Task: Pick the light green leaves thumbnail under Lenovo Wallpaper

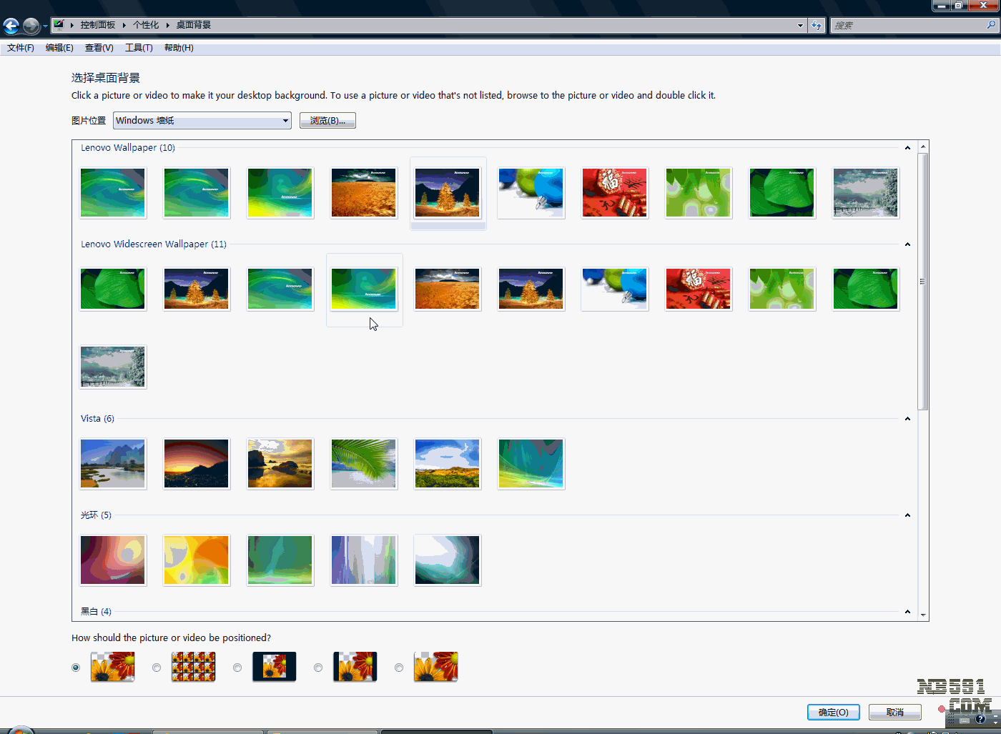Action: click(x=699, y=193)
